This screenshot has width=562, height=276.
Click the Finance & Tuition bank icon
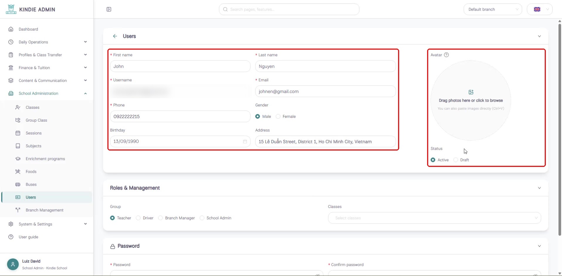pos(11,68)
